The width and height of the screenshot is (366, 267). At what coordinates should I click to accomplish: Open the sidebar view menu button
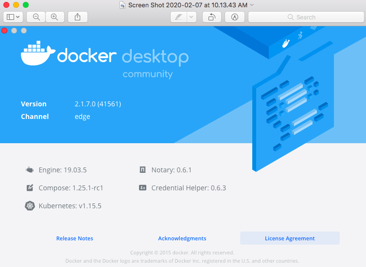pyautogui.click(x=13, y=17)
